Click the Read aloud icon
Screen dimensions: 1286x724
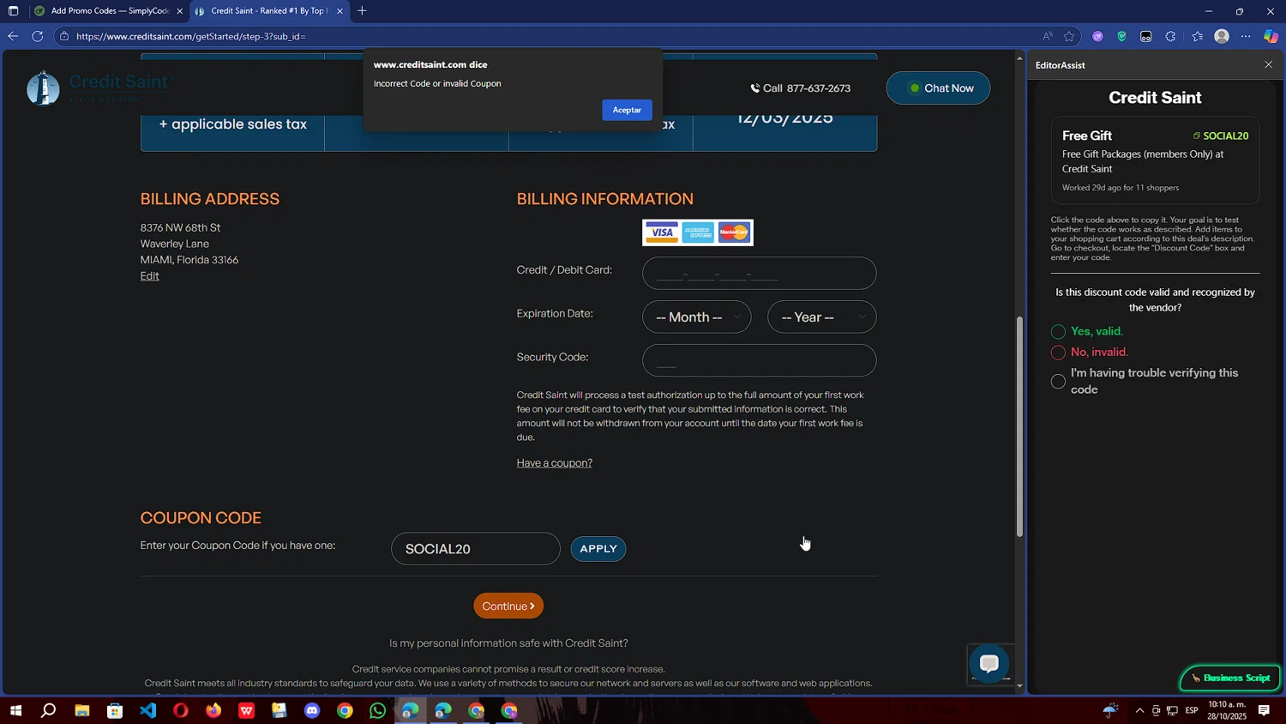tap(1047, 36)
